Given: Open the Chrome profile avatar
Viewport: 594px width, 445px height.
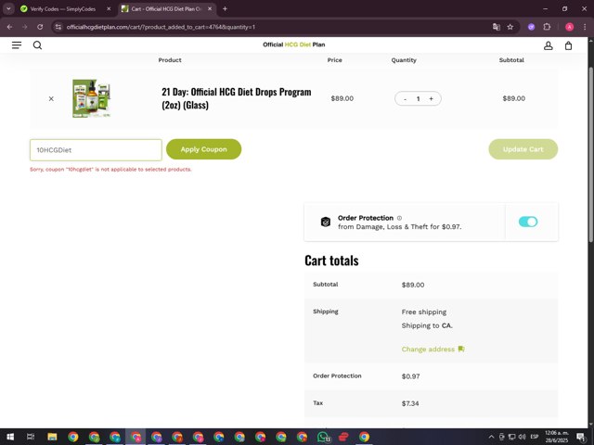Looking at the screenshot, I should [x=569, y=27].
